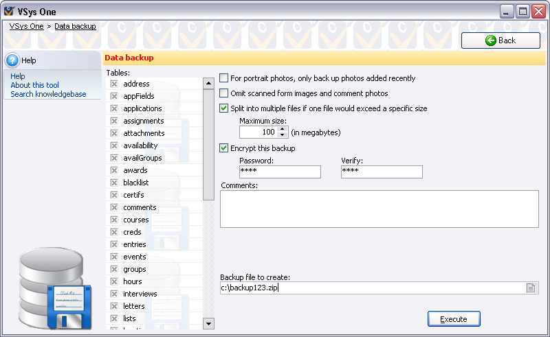Toggle the certifs table checkbox
Viewport: 550px width, 337px height.
pos(114,195)
